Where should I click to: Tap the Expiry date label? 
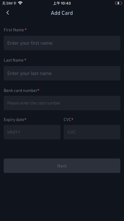tap(14, 120)
